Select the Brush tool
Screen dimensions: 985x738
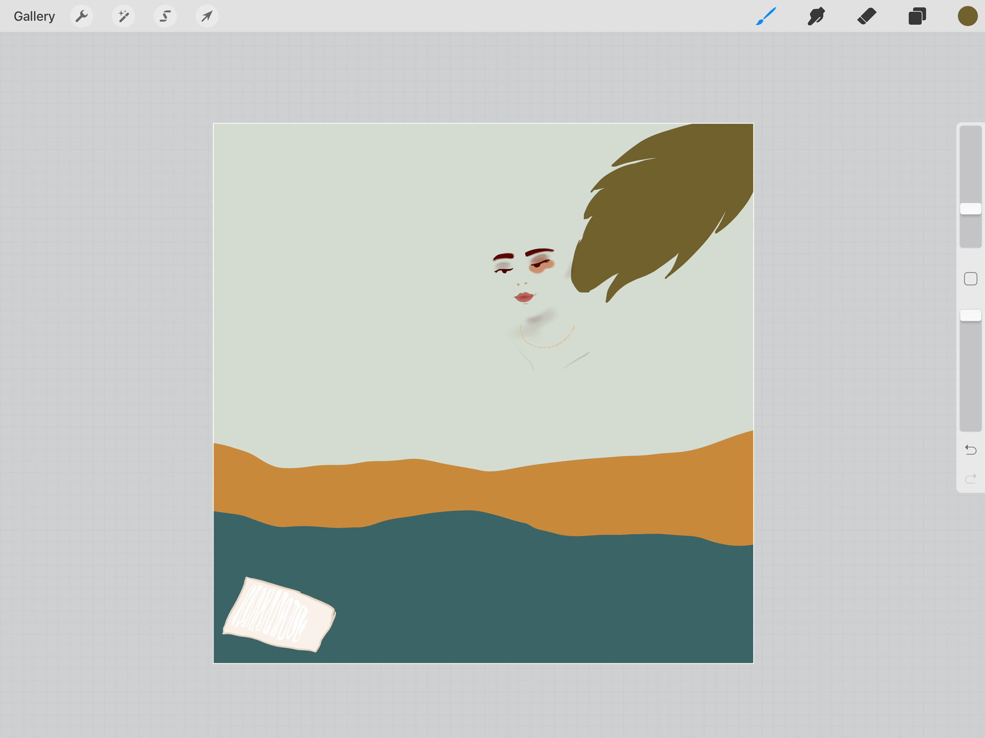[x=766, y=16]
